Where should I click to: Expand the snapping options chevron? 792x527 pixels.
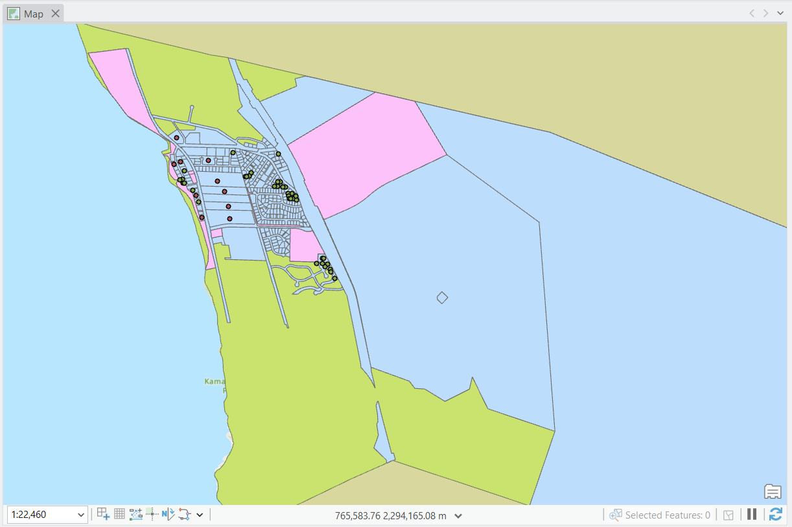[x=200, y=514]
